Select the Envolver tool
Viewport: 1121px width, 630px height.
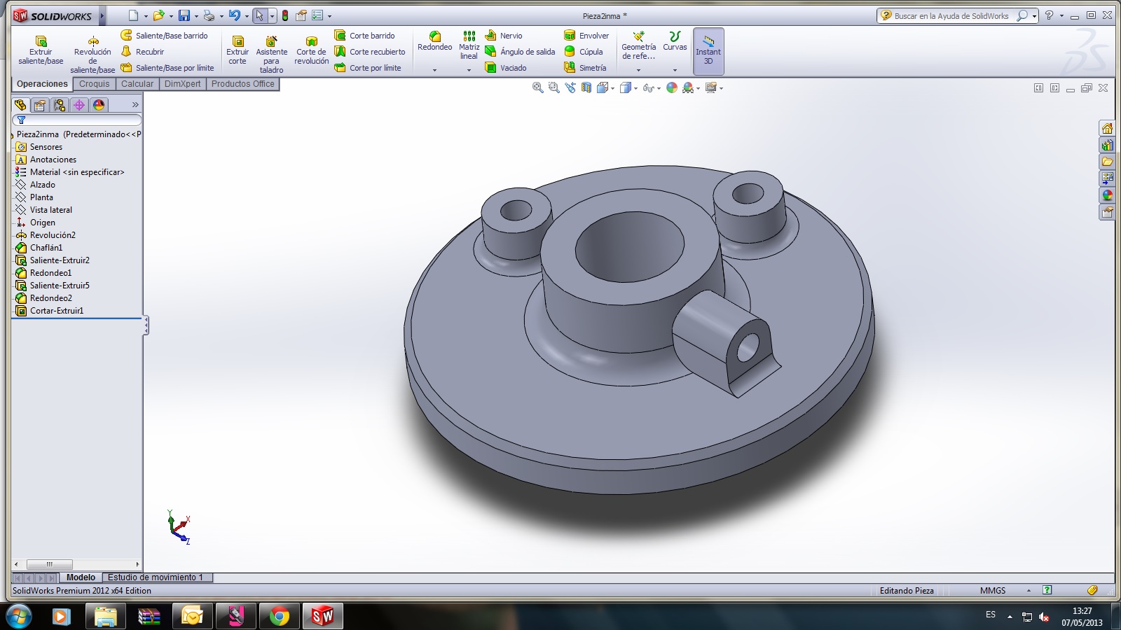[586, 35]
